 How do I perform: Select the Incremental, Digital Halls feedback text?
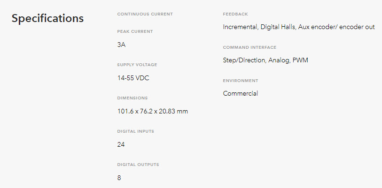(x=259, y=27)
